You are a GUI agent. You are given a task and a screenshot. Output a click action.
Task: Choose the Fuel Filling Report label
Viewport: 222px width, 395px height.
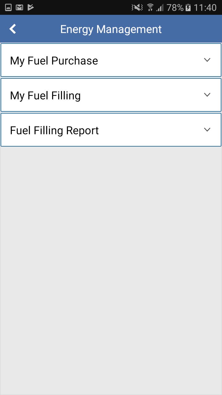[x=54, y=131]
